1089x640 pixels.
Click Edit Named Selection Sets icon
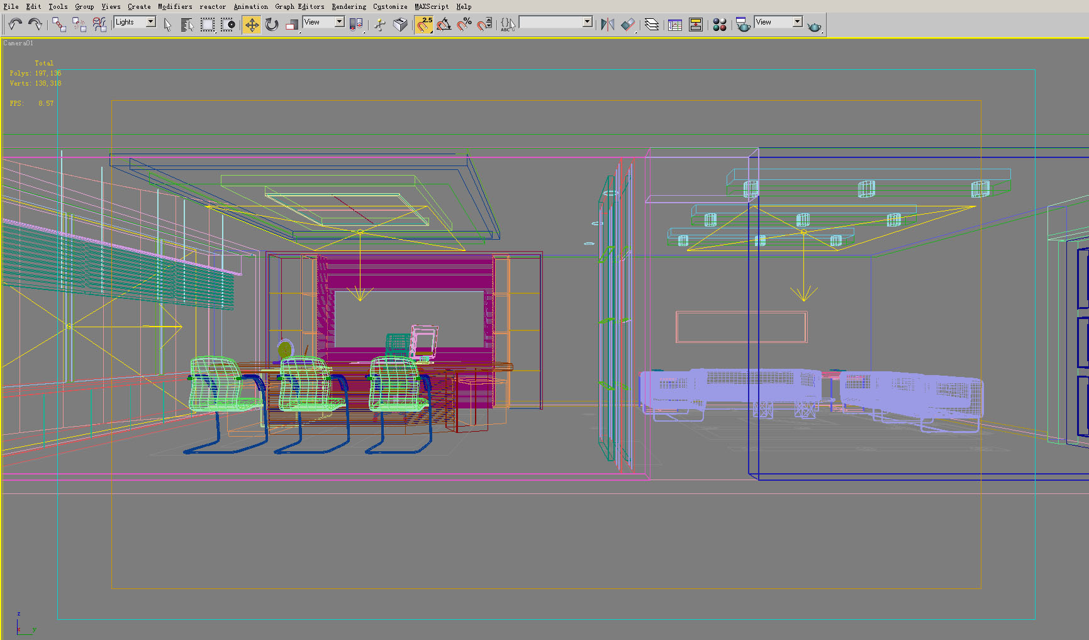508,25
